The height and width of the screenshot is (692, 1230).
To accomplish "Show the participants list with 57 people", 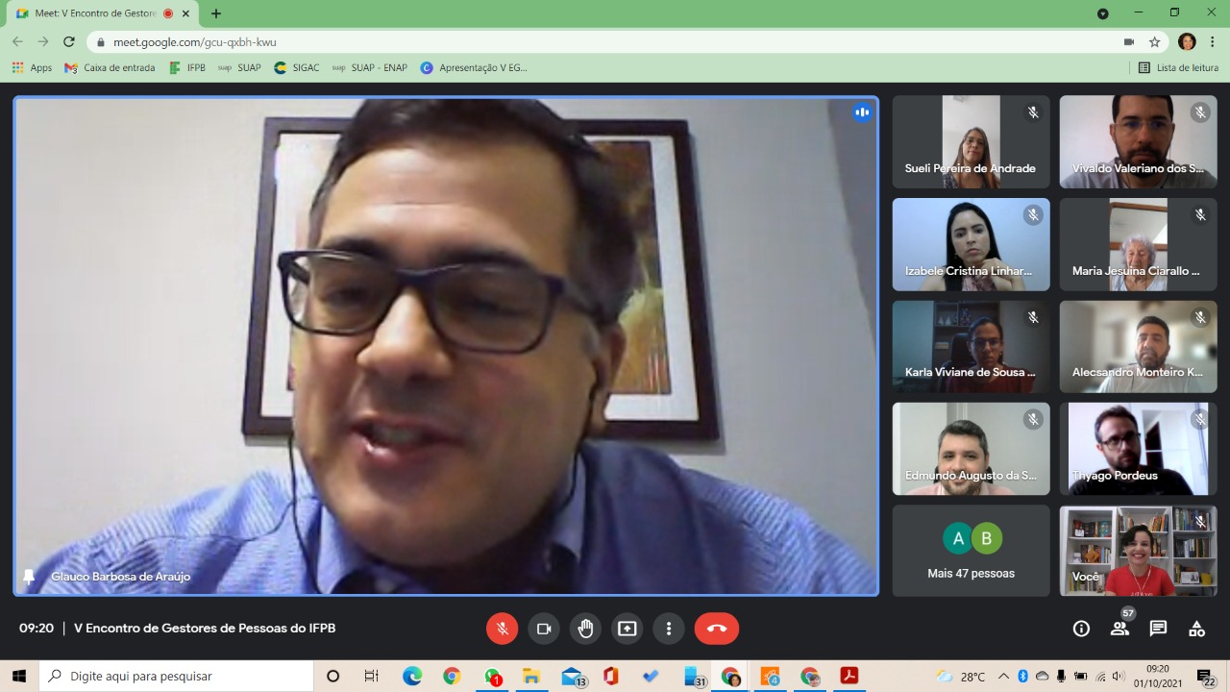I will pos(1119,629).
